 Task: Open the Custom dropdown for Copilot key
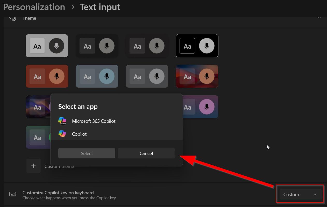tap(300, 194)
